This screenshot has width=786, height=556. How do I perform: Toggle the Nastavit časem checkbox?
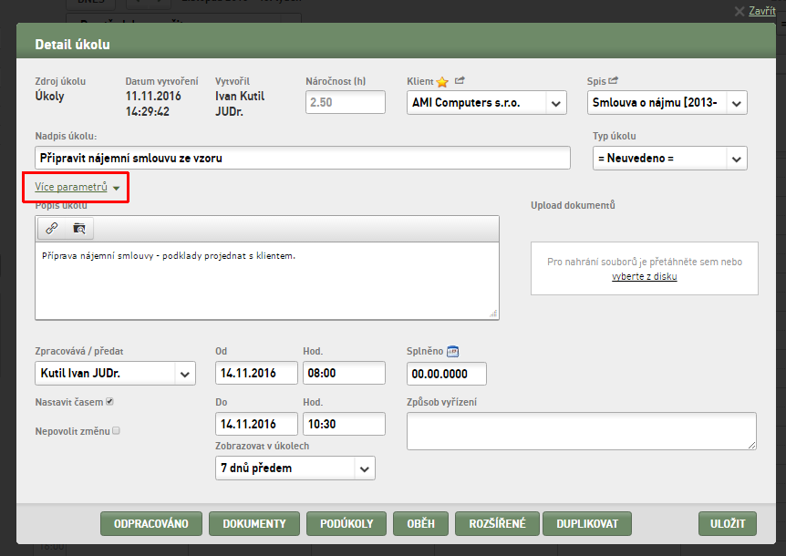(109, 402)
